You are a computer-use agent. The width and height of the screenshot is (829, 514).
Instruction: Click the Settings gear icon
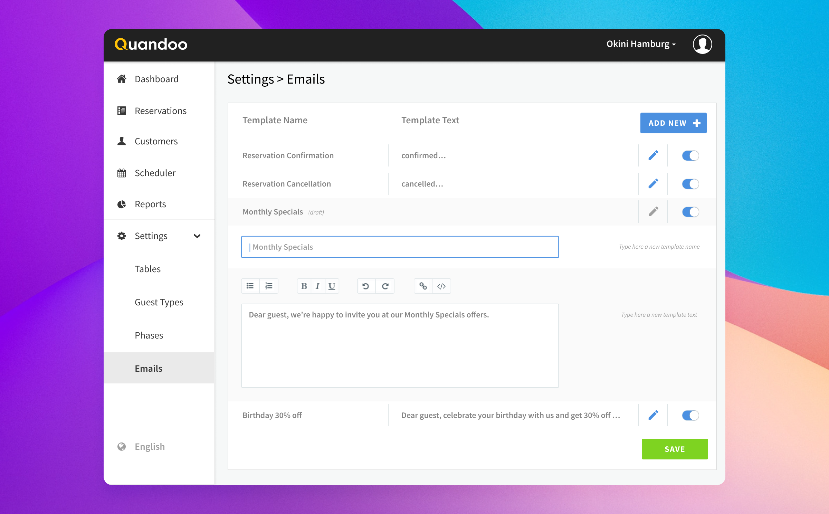click(122, 236)
